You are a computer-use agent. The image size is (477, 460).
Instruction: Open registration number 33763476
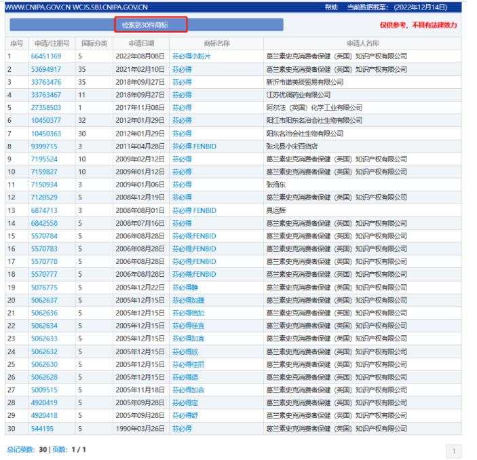[x=46, y=82]
